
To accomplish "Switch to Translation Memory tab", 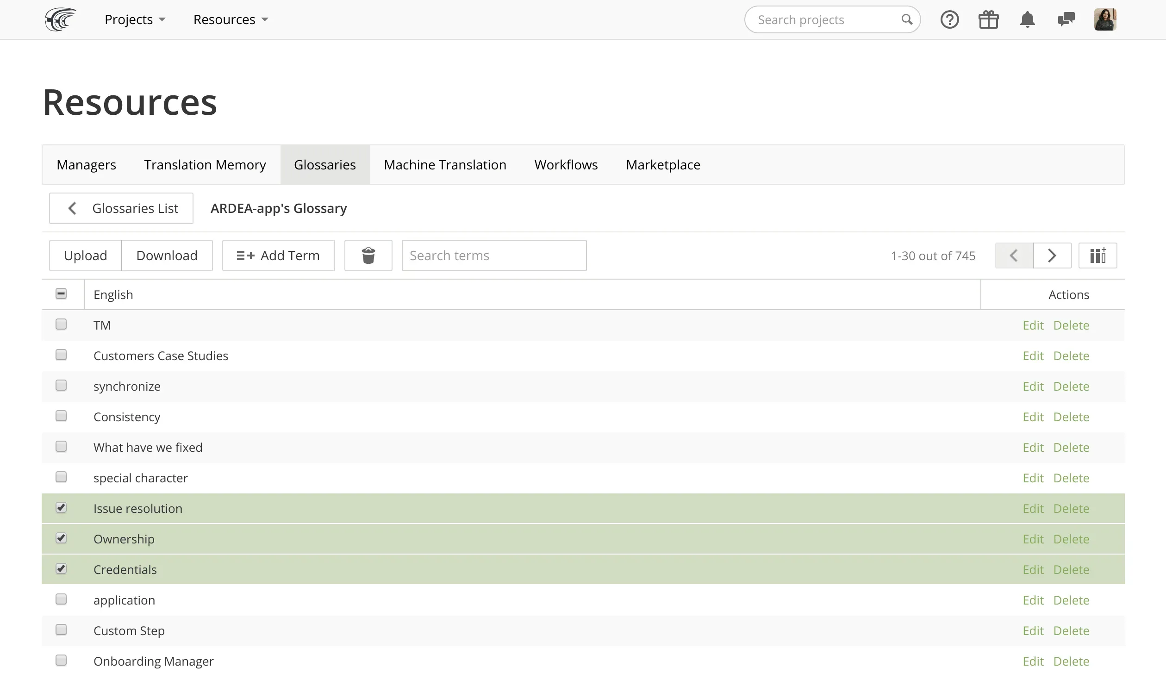I will [x=205, y=164].
